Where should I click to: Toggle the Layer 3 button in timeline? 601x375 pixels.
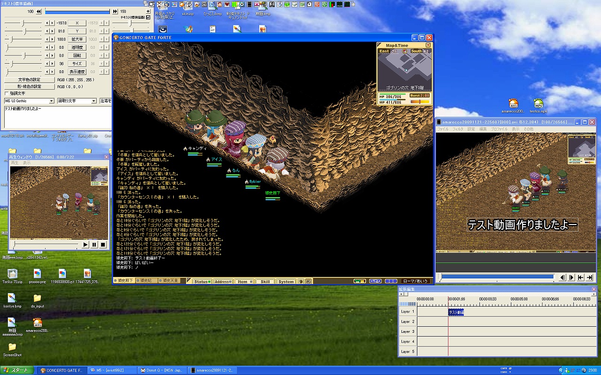(408, 331)
